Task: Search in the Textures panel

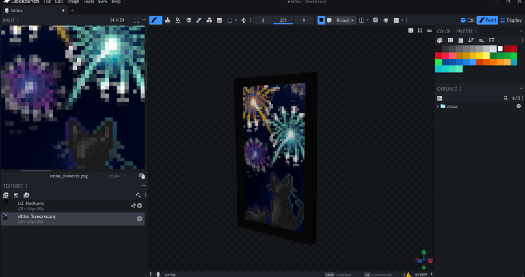Action: click(x=138, y=195)
